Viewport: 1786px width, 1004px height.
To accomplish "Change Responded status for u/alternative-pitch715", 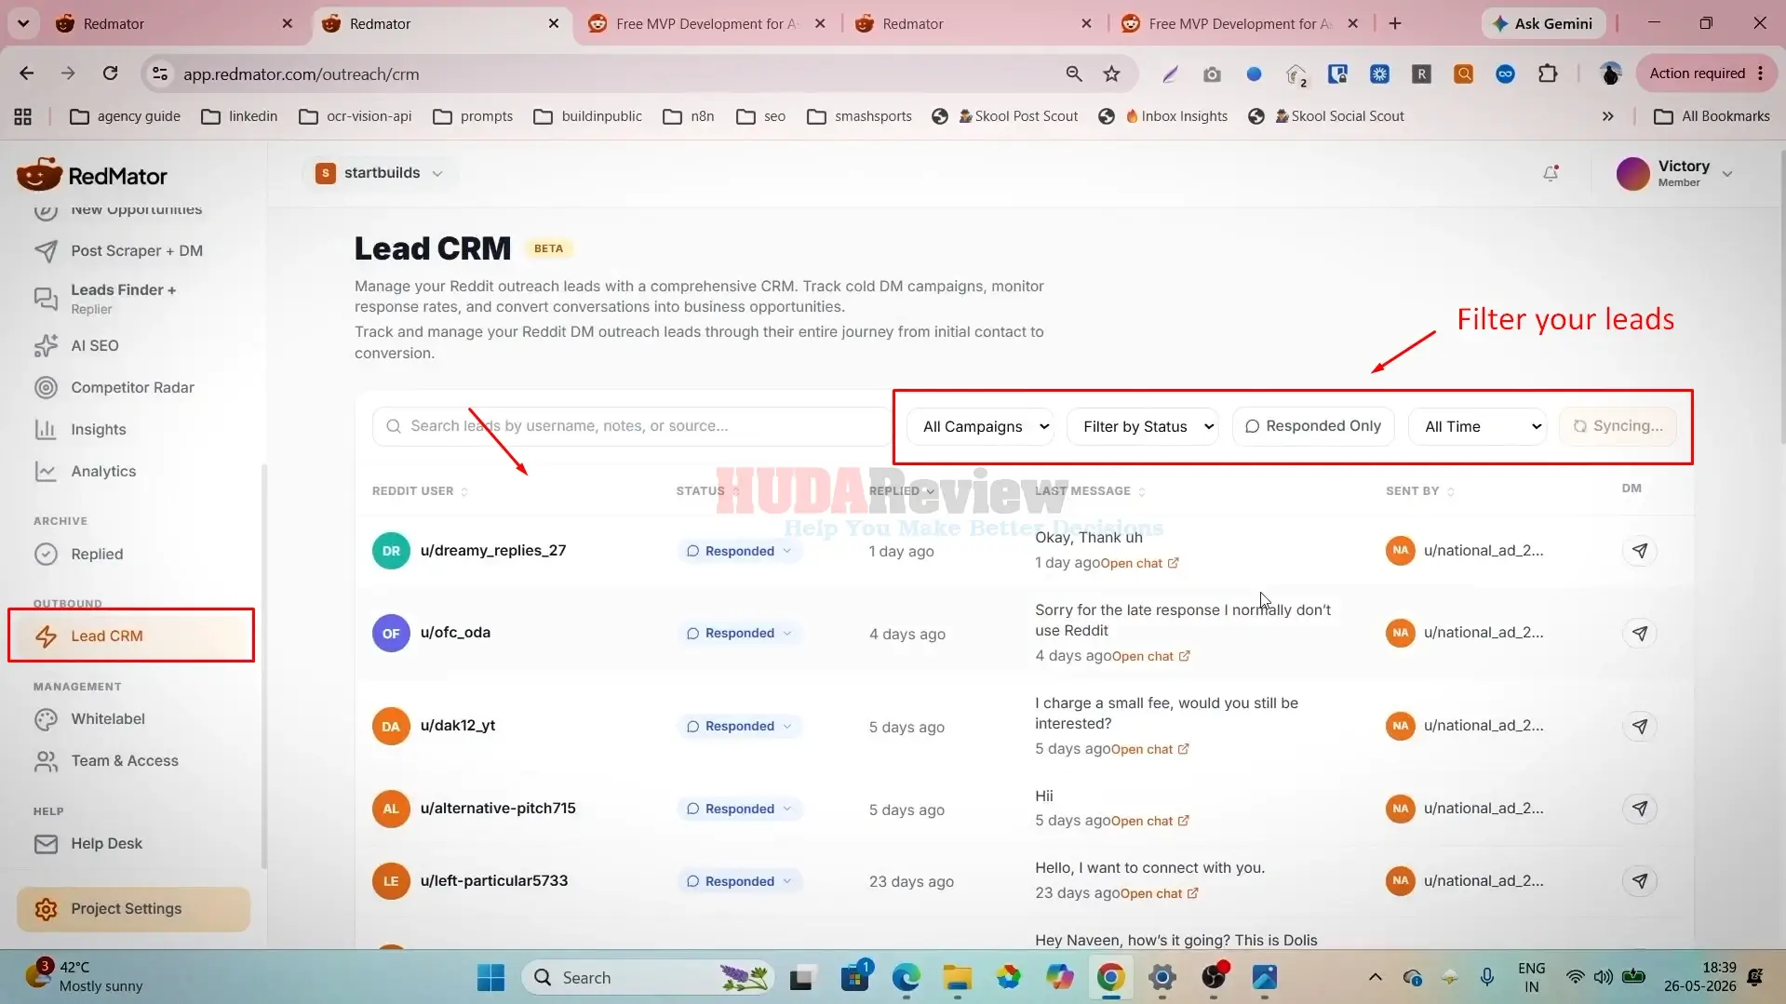I will [x=739, y=809].
